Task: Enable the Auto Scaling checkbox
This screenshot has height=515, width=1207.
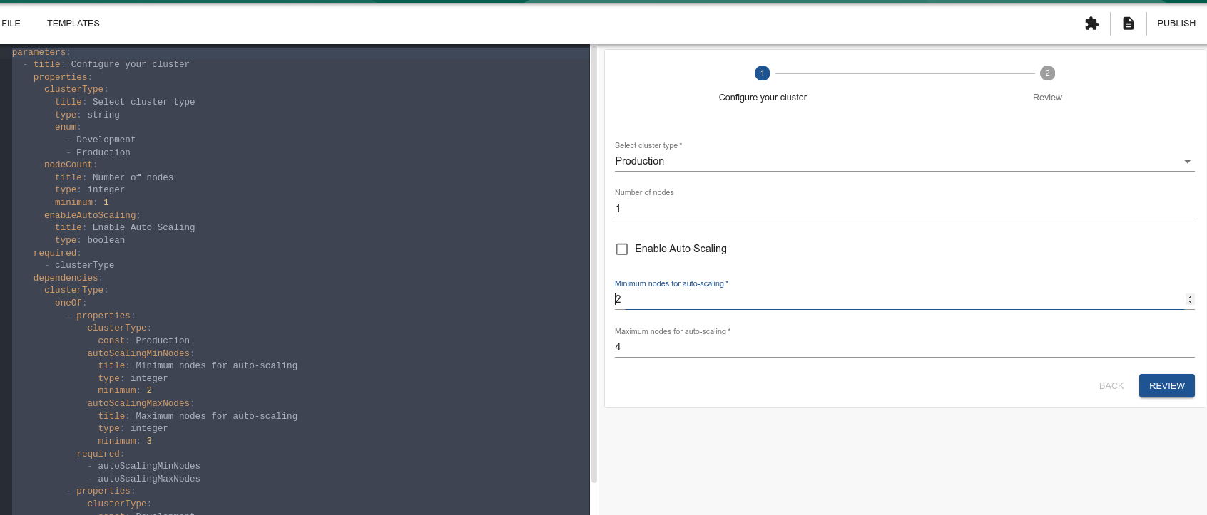Action: 622,249
